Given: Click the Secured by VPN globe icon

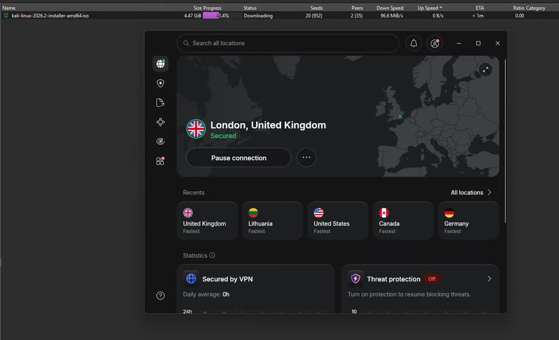Looking at the screenshot, I should (x=191, y=279).
